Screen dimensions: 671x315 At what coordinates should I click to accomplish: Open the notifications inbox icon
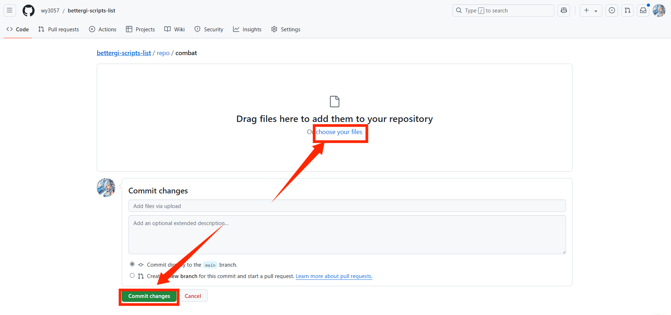(643, 10)
